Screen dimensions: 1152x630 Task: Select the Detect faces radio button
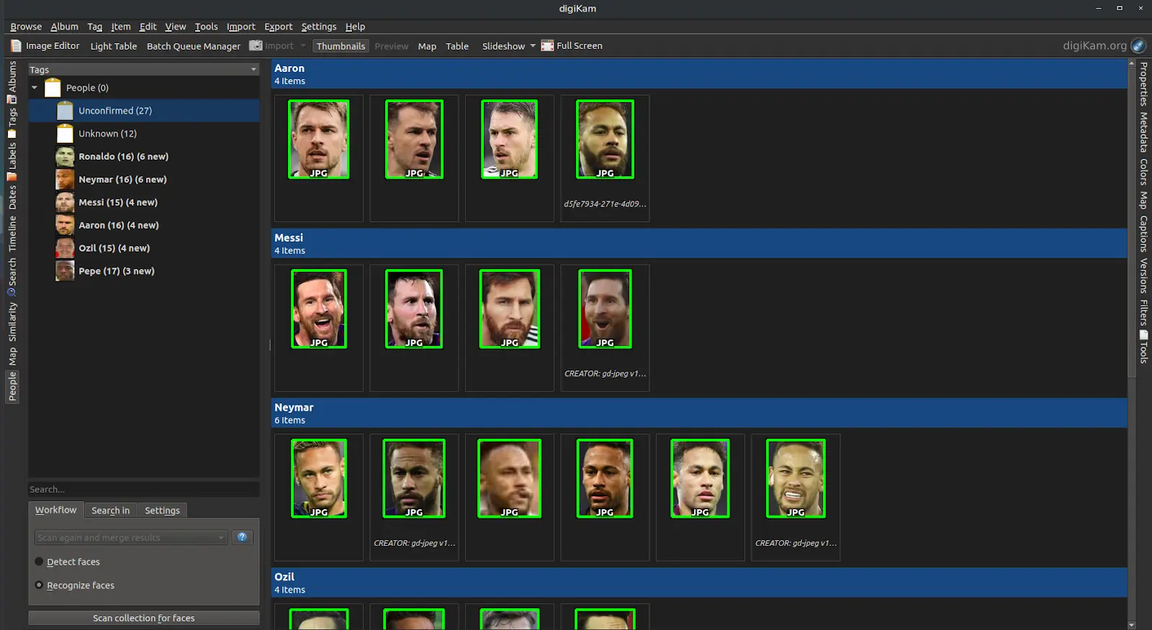40,562
